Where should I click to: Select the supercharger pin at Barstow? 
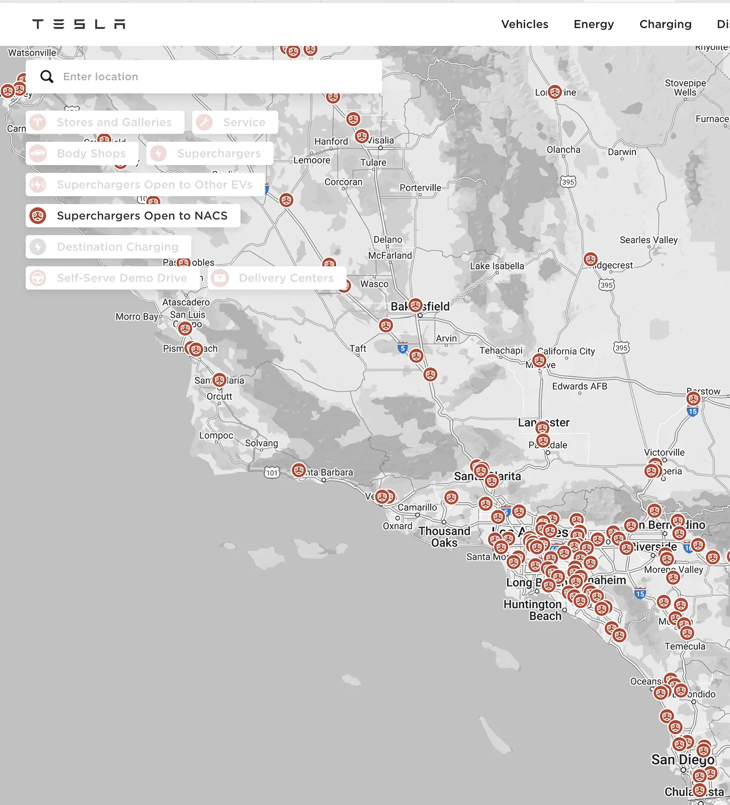pyautogui.click(x=693, y=399)
